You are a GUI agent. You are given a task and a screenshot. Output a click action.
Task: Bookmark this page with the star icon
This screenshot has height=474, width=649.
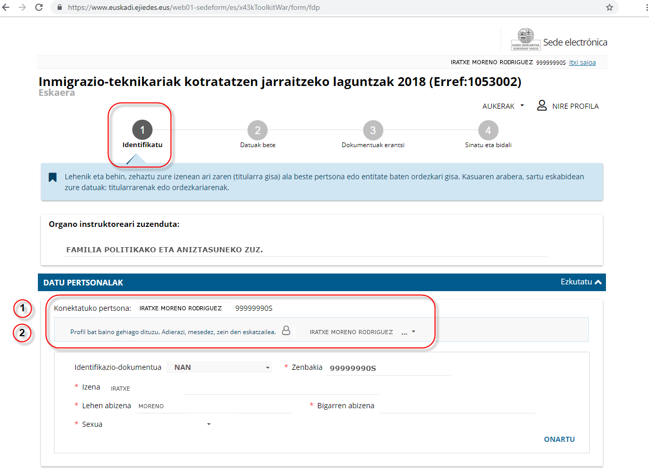[x=610, y=8]
